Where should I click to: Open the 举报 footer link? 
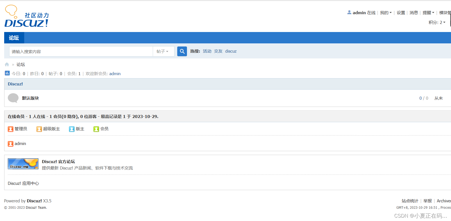pos(428,201)
